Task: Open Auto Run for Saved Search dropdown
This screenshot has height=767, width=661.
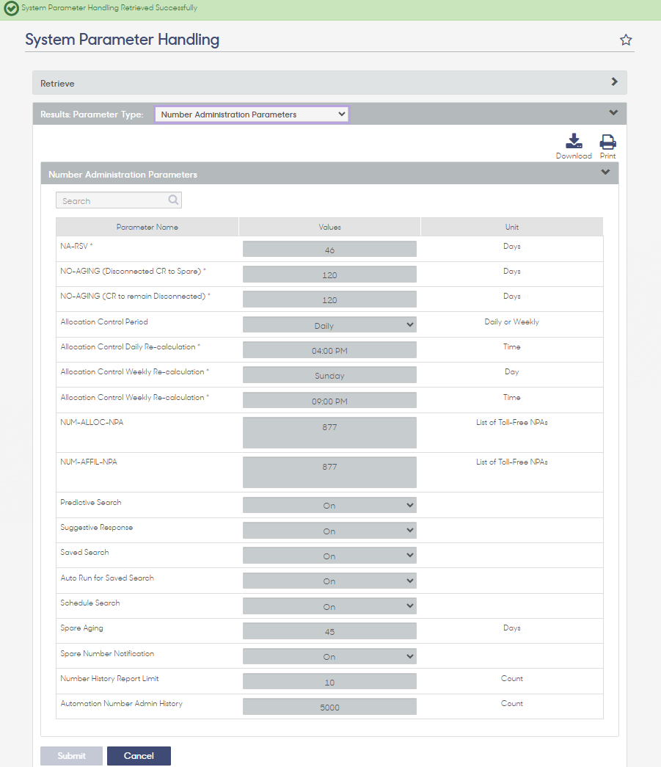Action: (329, 581)
